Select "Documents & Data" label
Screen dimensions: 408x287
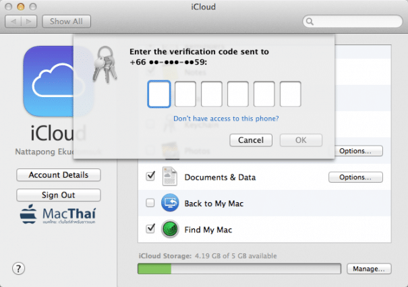[x=220, y=177]
